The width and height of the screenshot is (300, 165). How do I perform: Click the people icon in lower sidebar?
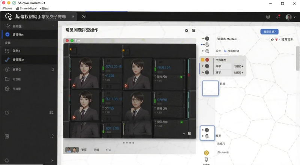pos(51,112)
